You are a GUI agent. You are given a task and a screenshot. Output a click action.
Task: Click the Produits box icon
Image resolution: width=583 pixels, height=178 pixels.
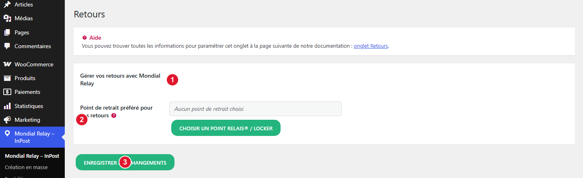[x=7, y=78]
